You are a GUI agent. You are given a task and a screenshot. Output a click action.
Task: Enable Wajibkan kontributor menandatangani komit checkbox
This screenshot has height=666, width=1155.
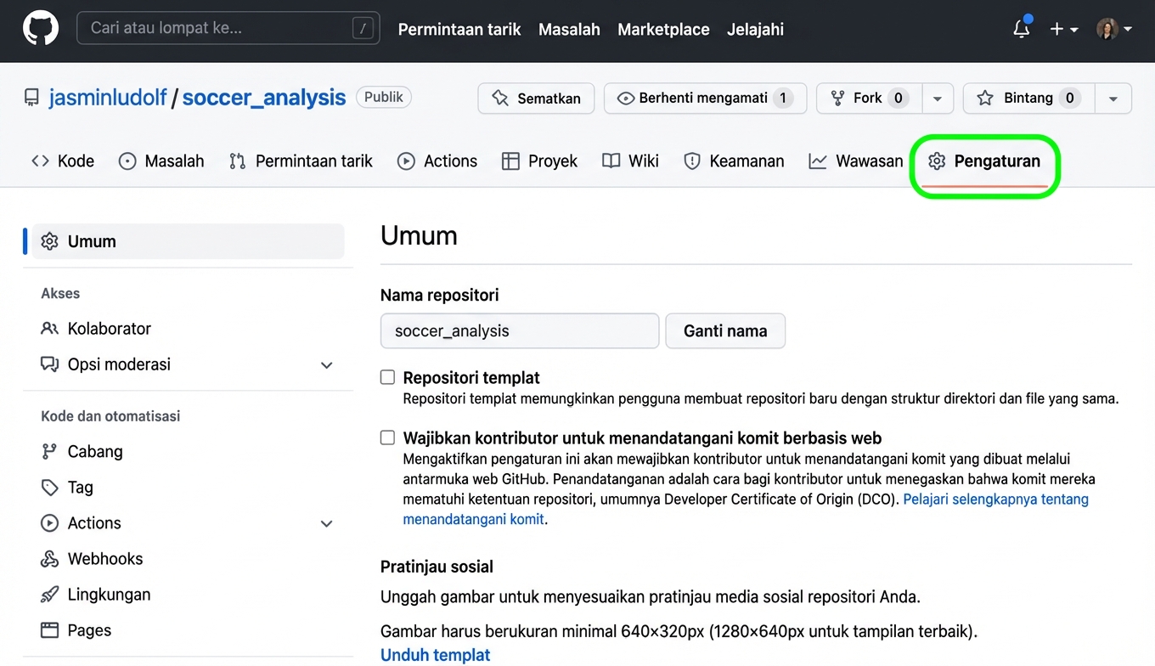[x=387, y=438]
